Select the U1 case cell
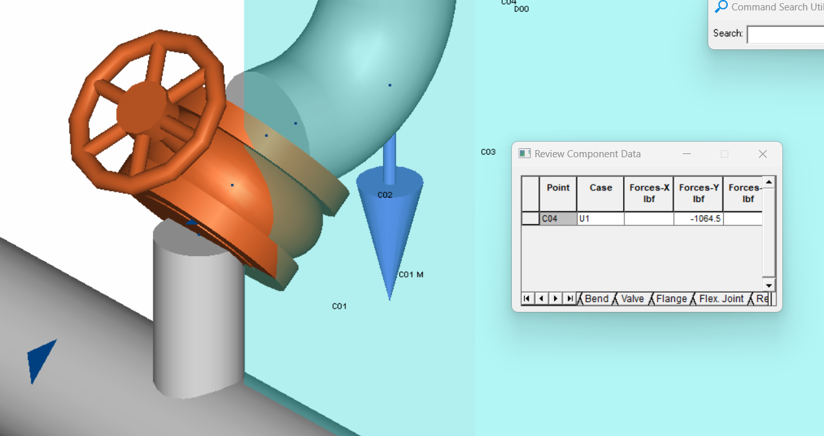The height and width of the screenshot is (436, 824). pyautogui.click(x=600, y=219)
